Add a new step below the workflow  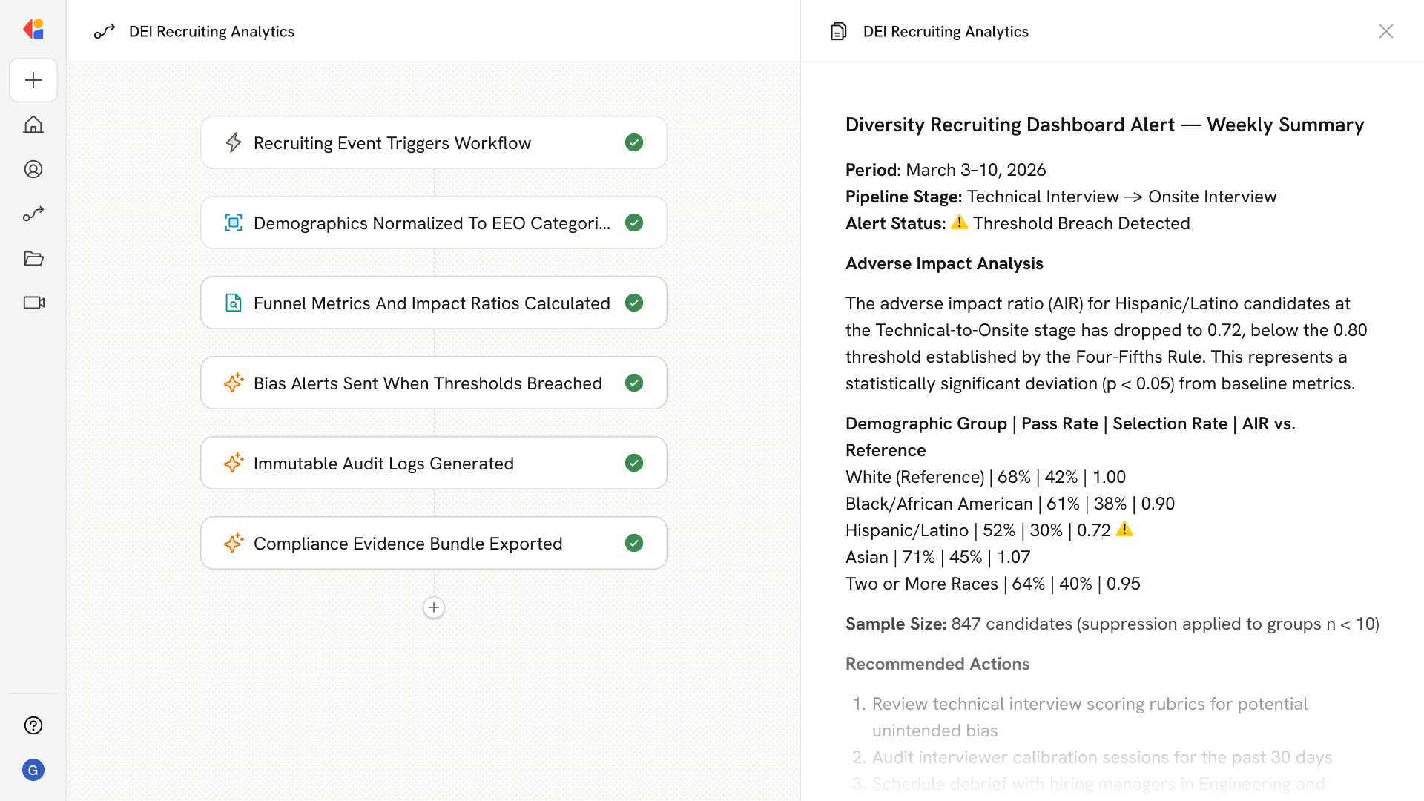(x=434, y=607)
